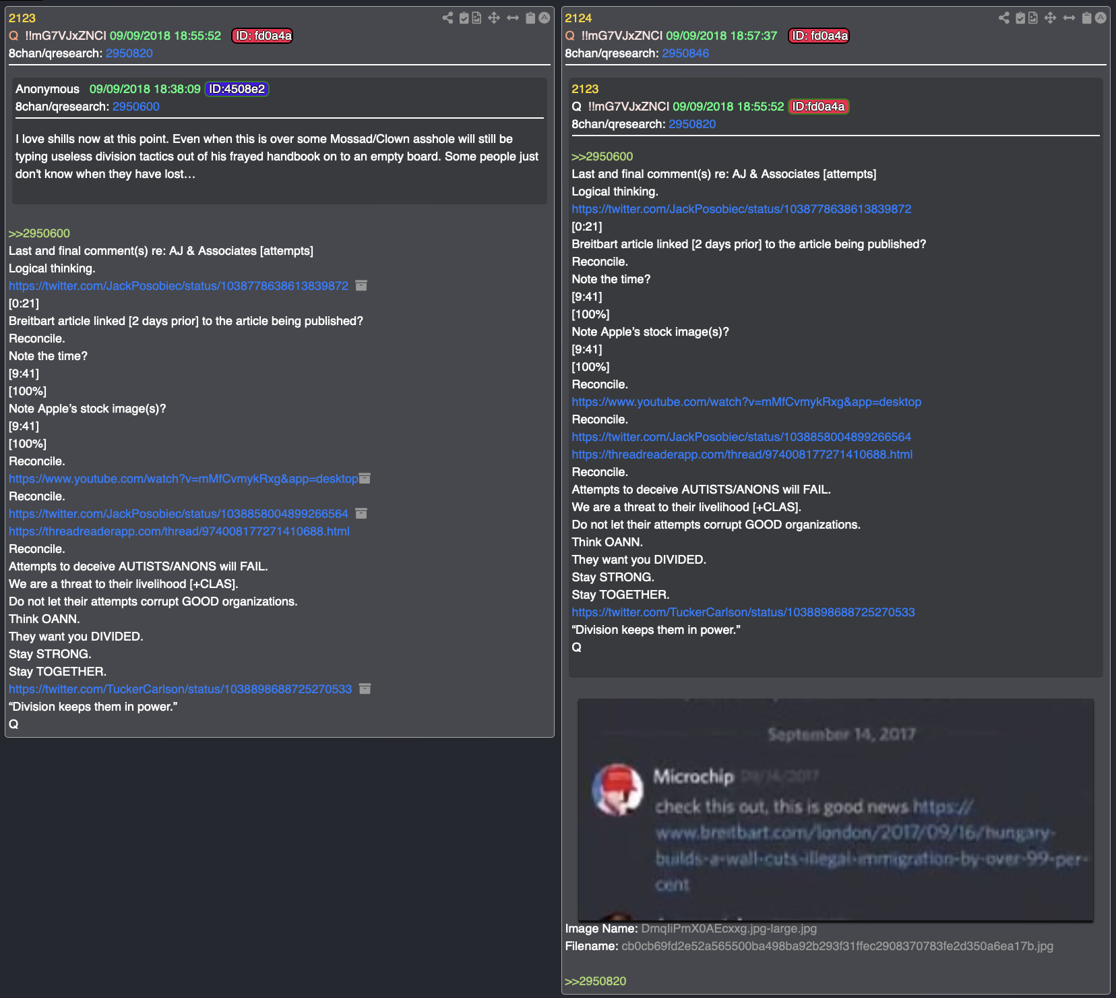Click the four-way move arrows icon on post 2124
Viewport: 1116px width, 998px height.
pyautogui.click(x=1050, y=18)
